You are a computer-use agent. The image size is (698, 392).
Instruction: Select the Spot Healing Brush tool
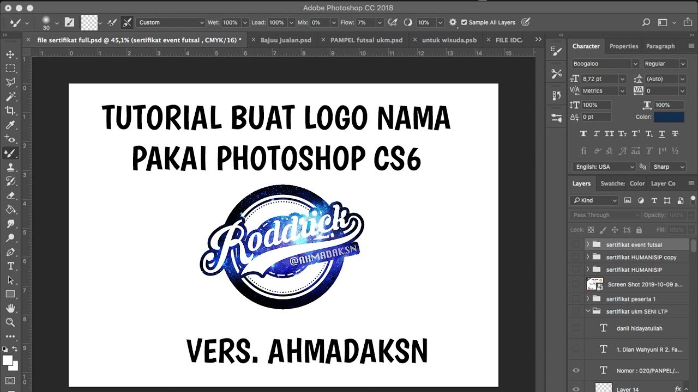tap(10, 139)
